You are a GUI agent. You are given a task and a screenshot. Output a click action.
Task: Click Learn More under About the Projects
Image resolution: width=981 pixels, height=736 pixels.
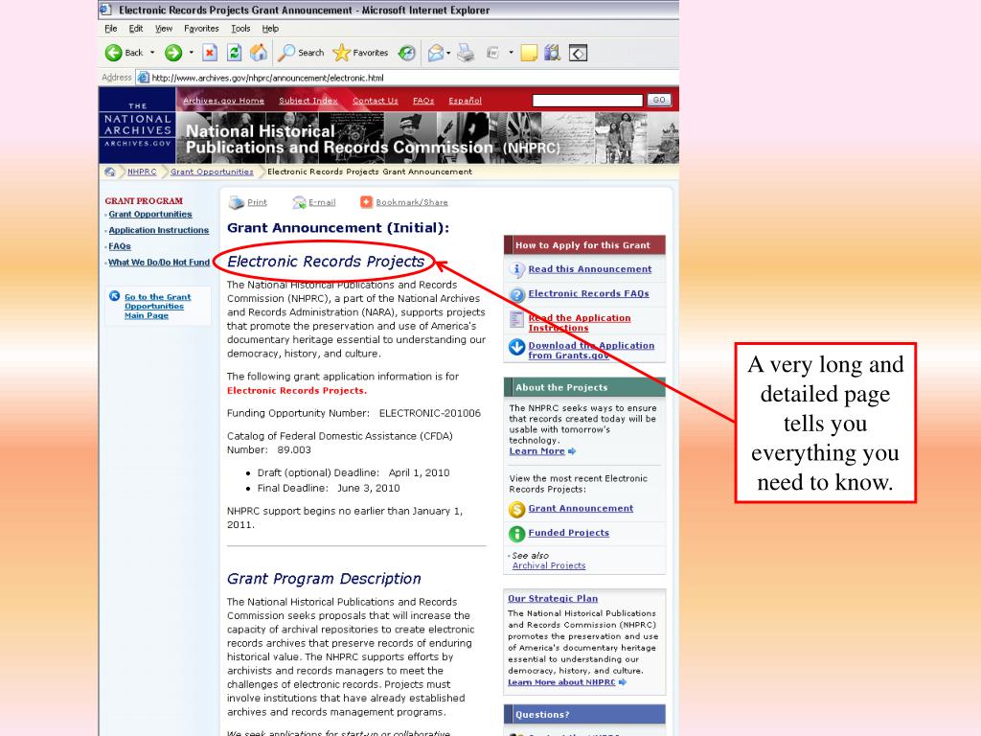click(536, 451)
